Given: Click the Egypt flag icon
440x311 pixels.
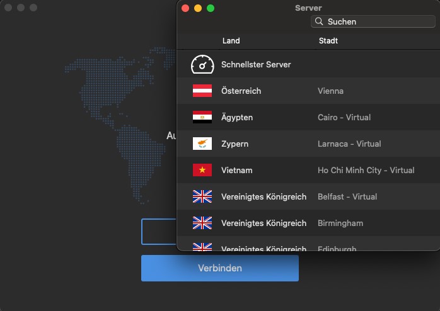Looking at the screenshot, I should [202, 117].
